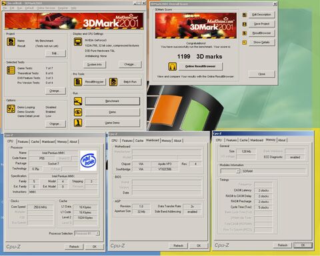320x256 pixels.
Task: Click Refresh in the left CPU-Z window
Action: (x=74, y=247)
